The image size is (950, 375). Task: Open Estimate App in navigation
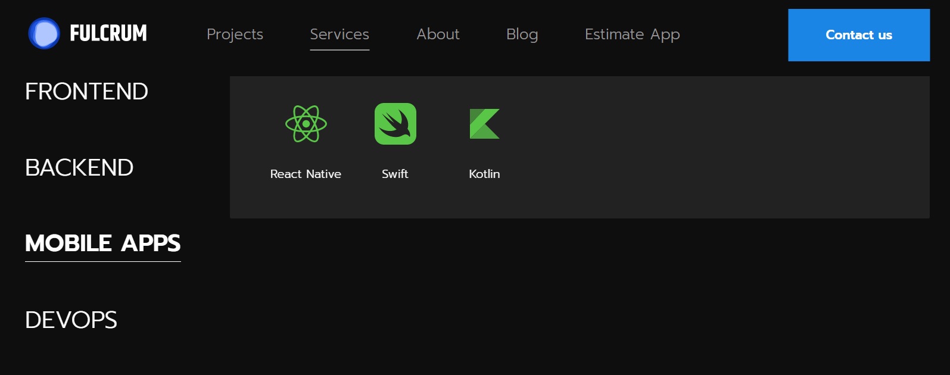click(x=633, y=35)
